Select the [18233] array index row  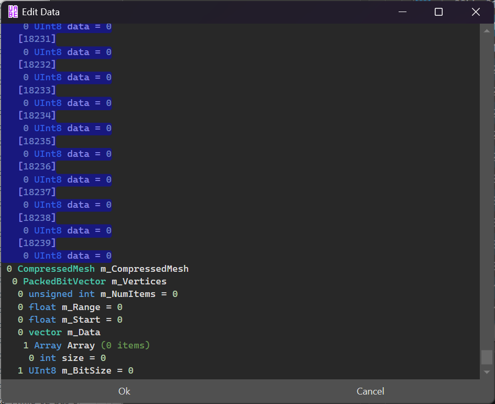[37, 90]
